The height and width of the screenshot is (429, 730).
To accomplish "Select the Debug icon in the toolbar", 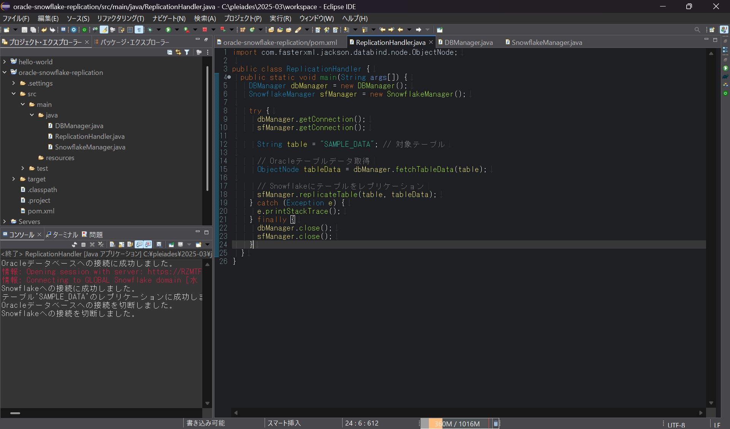I will coord(150,30).
